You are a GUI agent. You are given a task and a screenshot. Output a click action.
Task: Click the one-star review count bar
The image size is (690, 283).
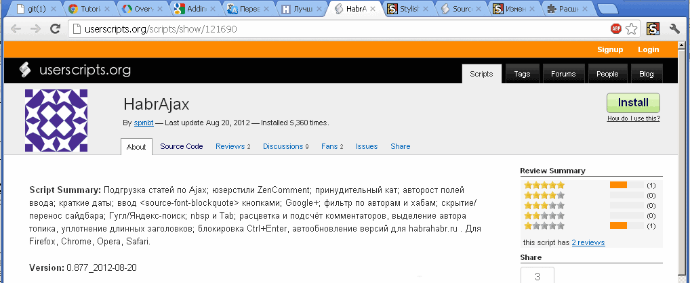coord(627,226)
